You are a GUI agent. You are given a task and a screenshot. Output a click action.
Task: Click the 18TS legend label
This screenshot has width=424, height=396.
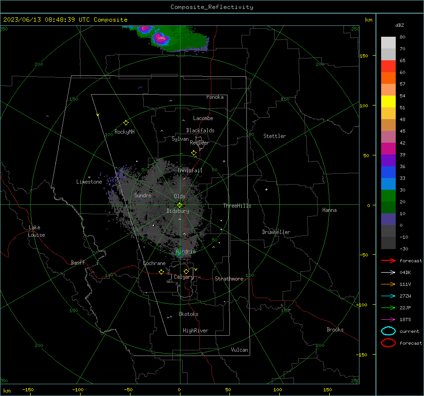coord(405,320)
